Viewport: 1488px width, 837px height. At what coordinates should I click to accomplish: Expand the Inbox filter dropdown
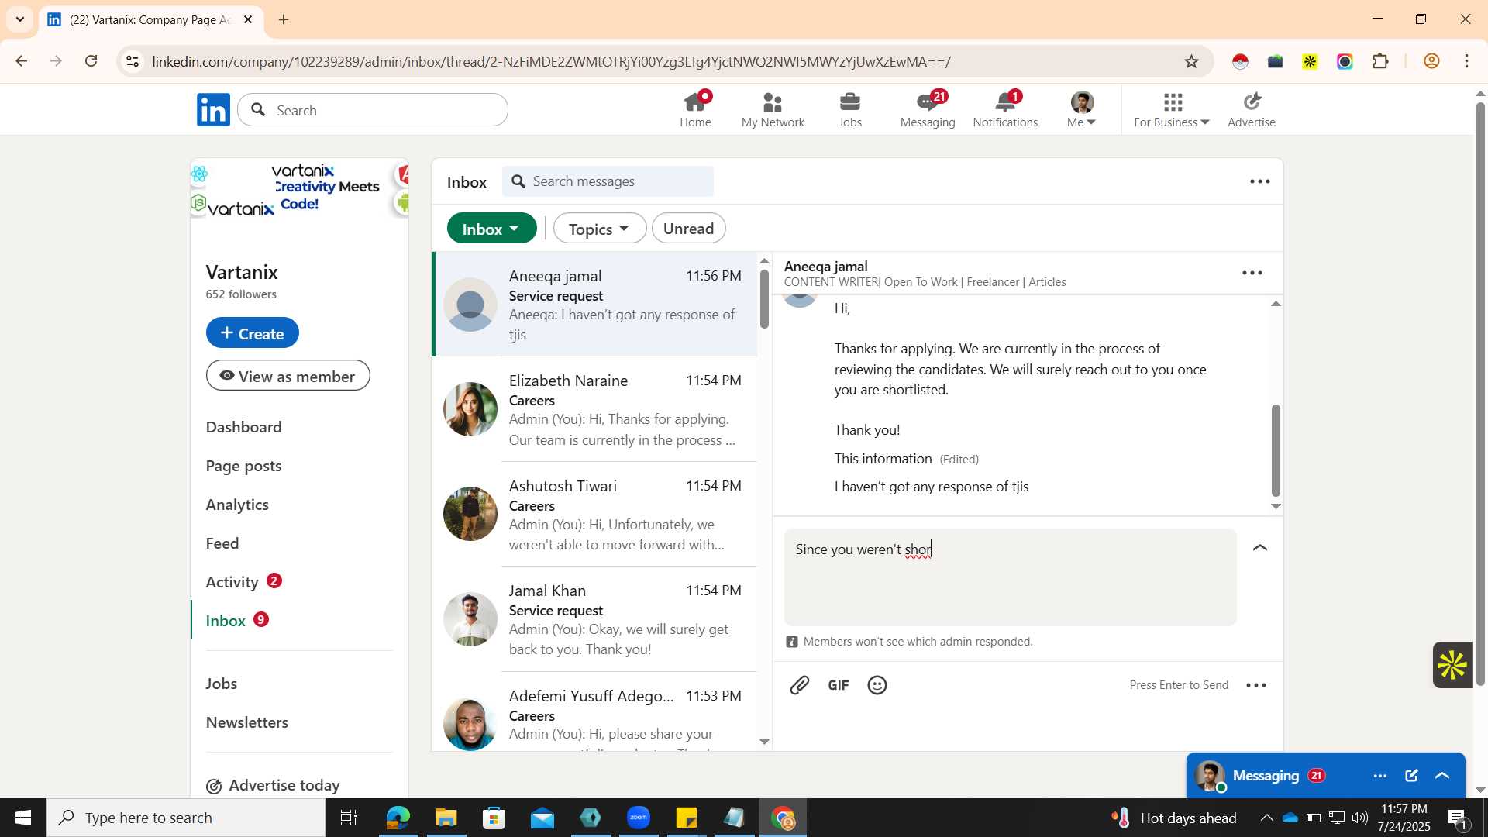491,229
